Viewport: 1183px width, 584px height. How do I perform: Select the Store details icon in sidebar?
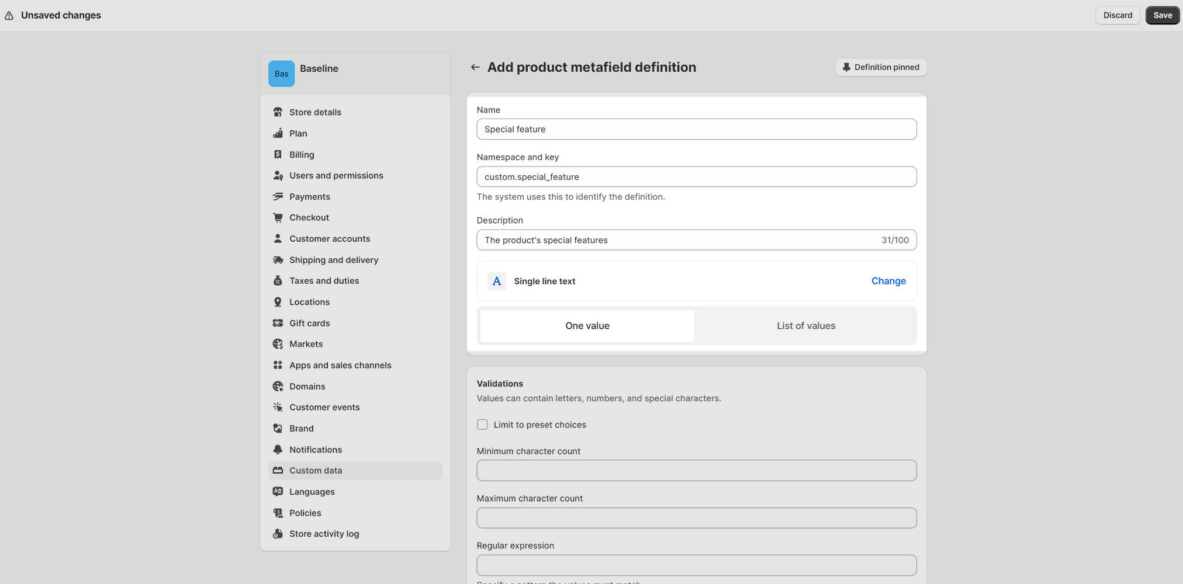[278, 112]
